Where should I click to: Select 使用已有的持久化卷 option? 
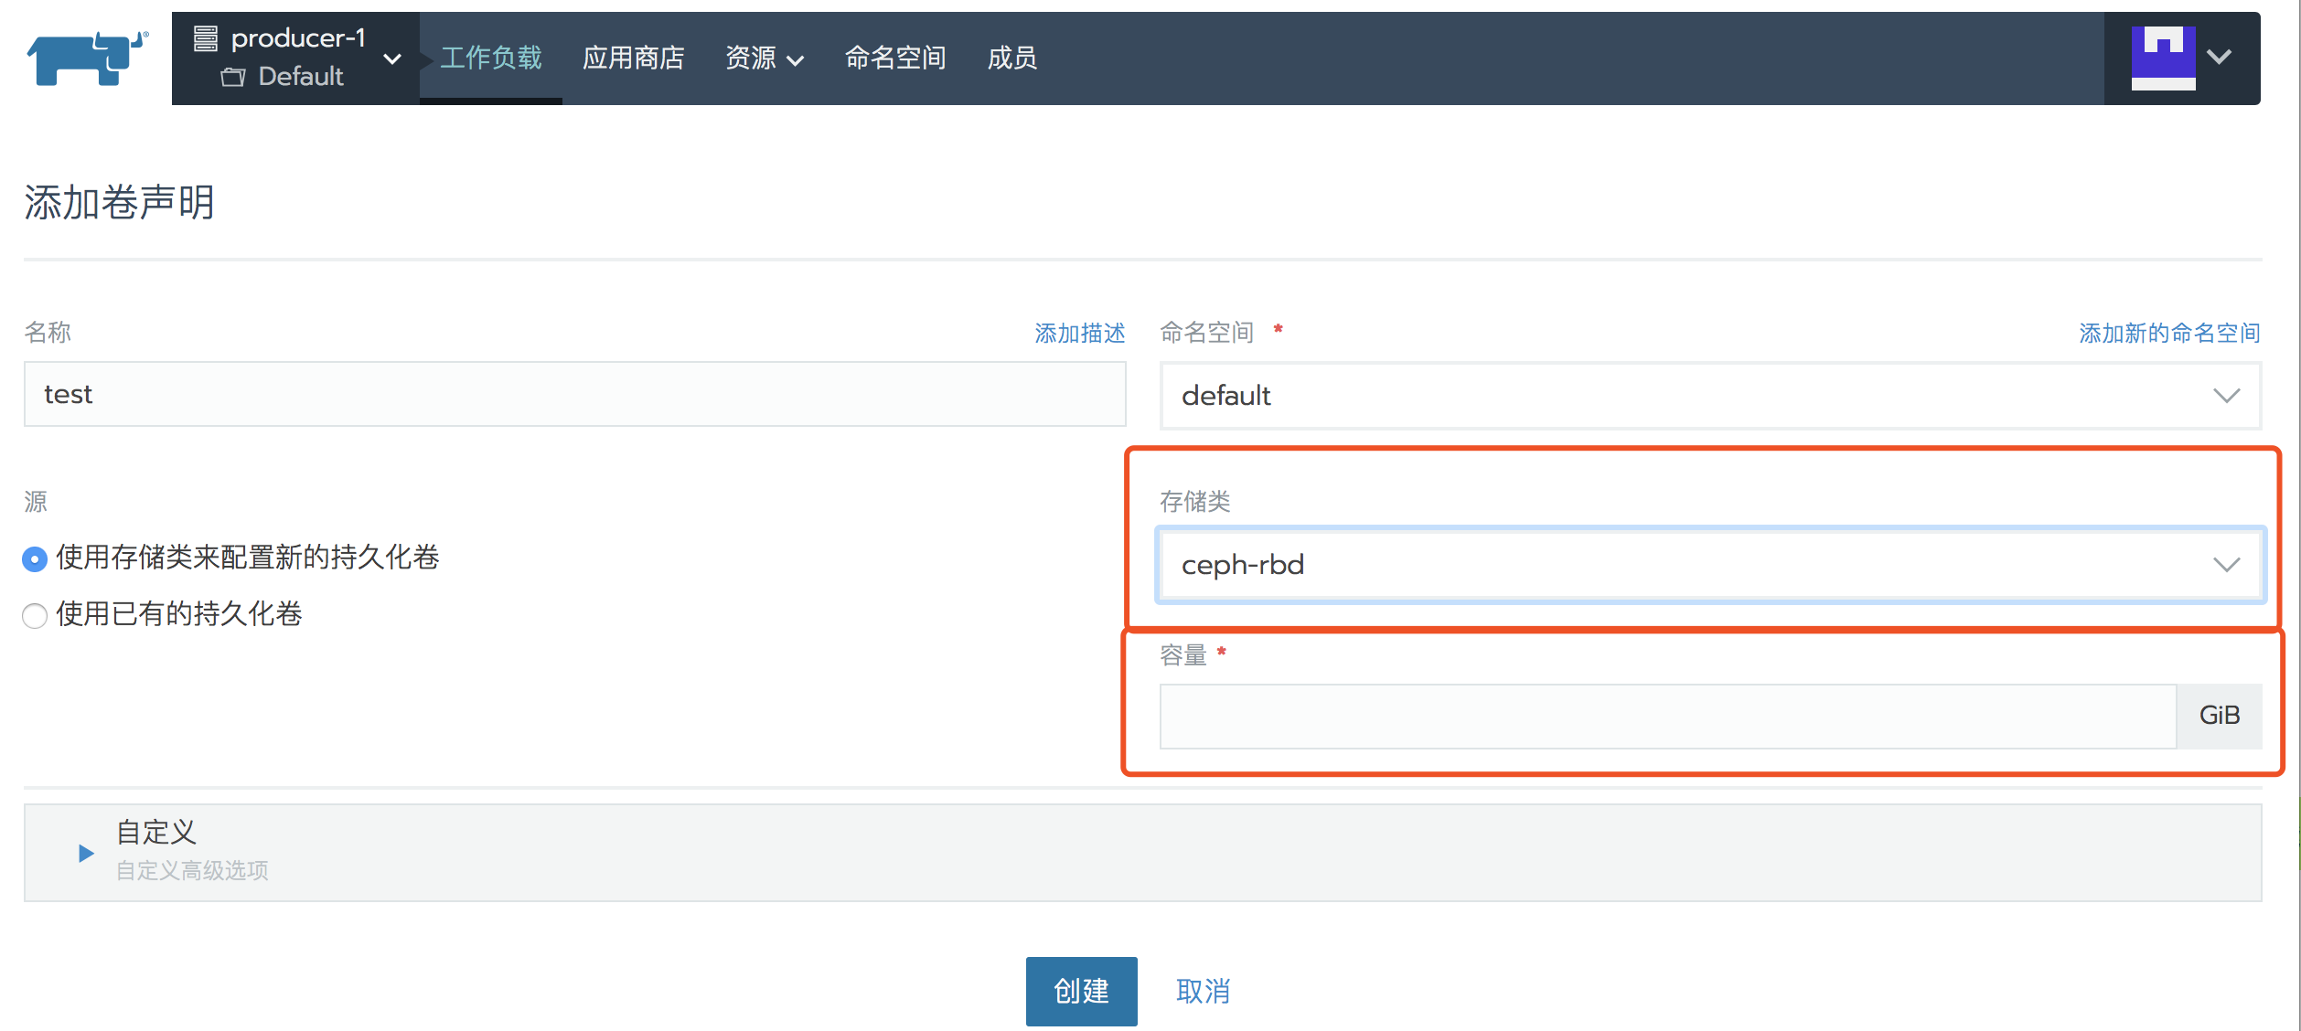click(x=34, y=615)
